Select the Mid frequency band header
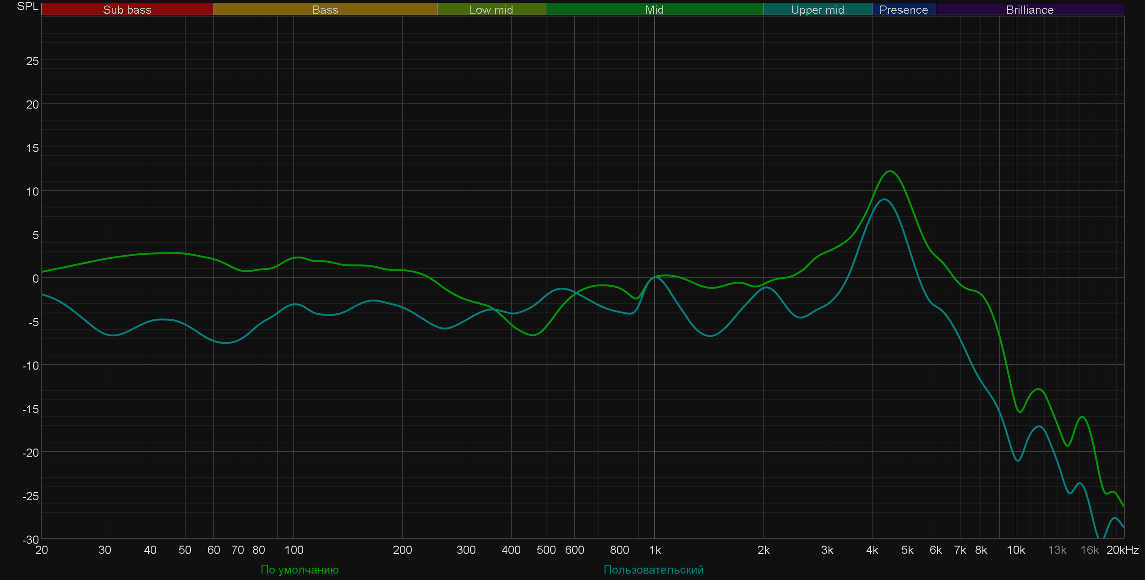 654,10
